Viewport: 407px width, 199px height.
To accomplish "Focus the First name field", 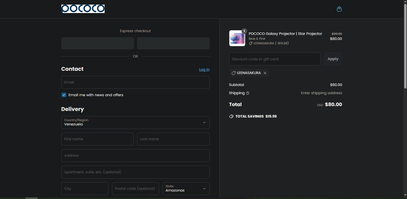I will [x=97, y=139].
